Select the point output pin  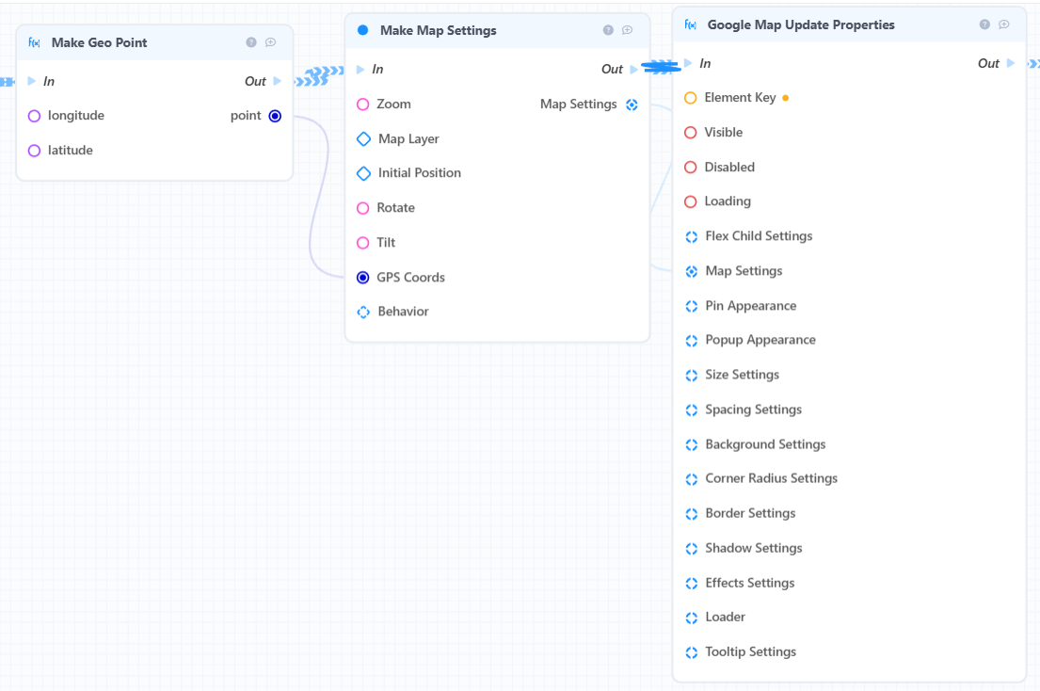tap(275, 116)
